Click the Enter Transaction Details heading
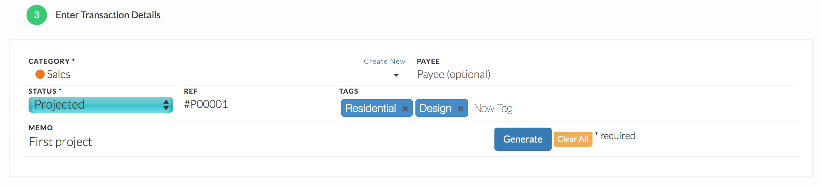 coord(108,15)
